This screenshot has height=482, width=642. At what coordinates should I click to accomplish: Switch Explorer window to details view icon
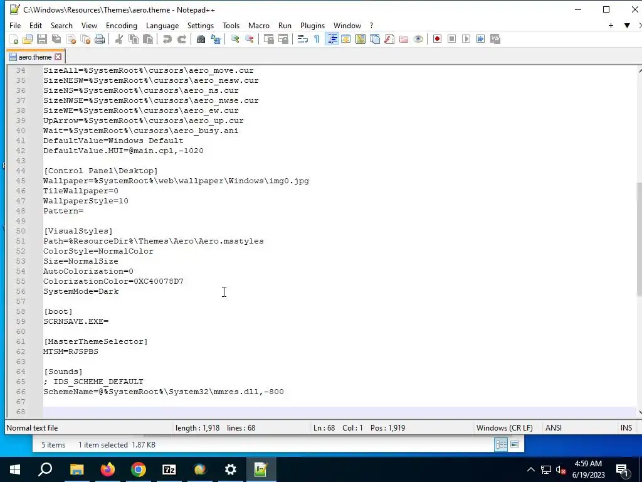501,445
